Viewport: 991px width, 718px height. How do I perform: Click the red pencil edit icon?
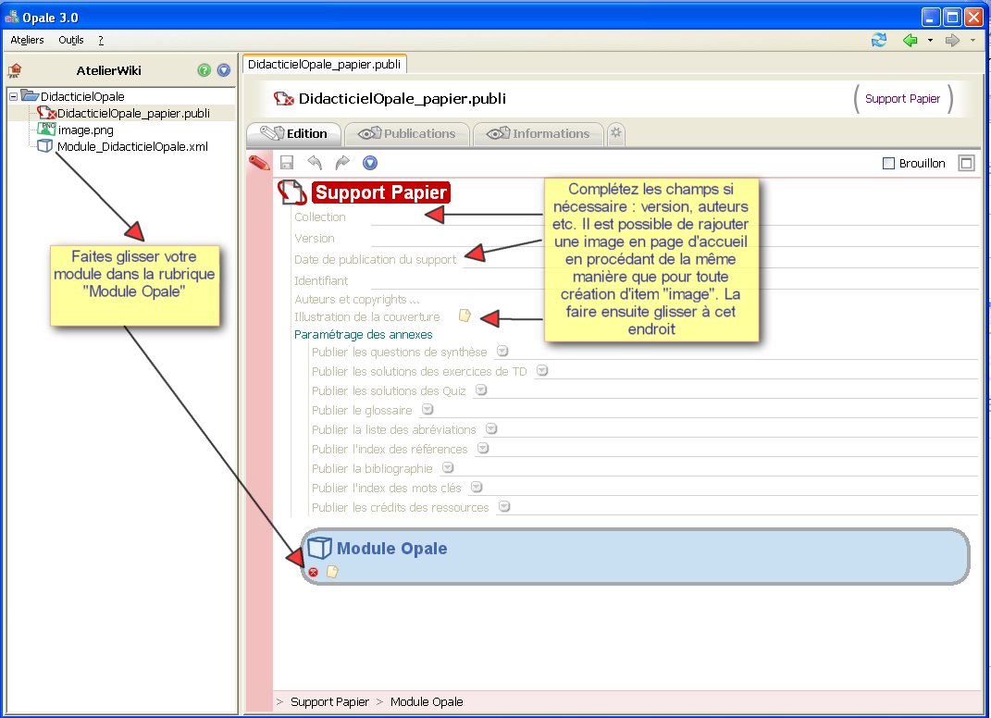pos(259,163)
